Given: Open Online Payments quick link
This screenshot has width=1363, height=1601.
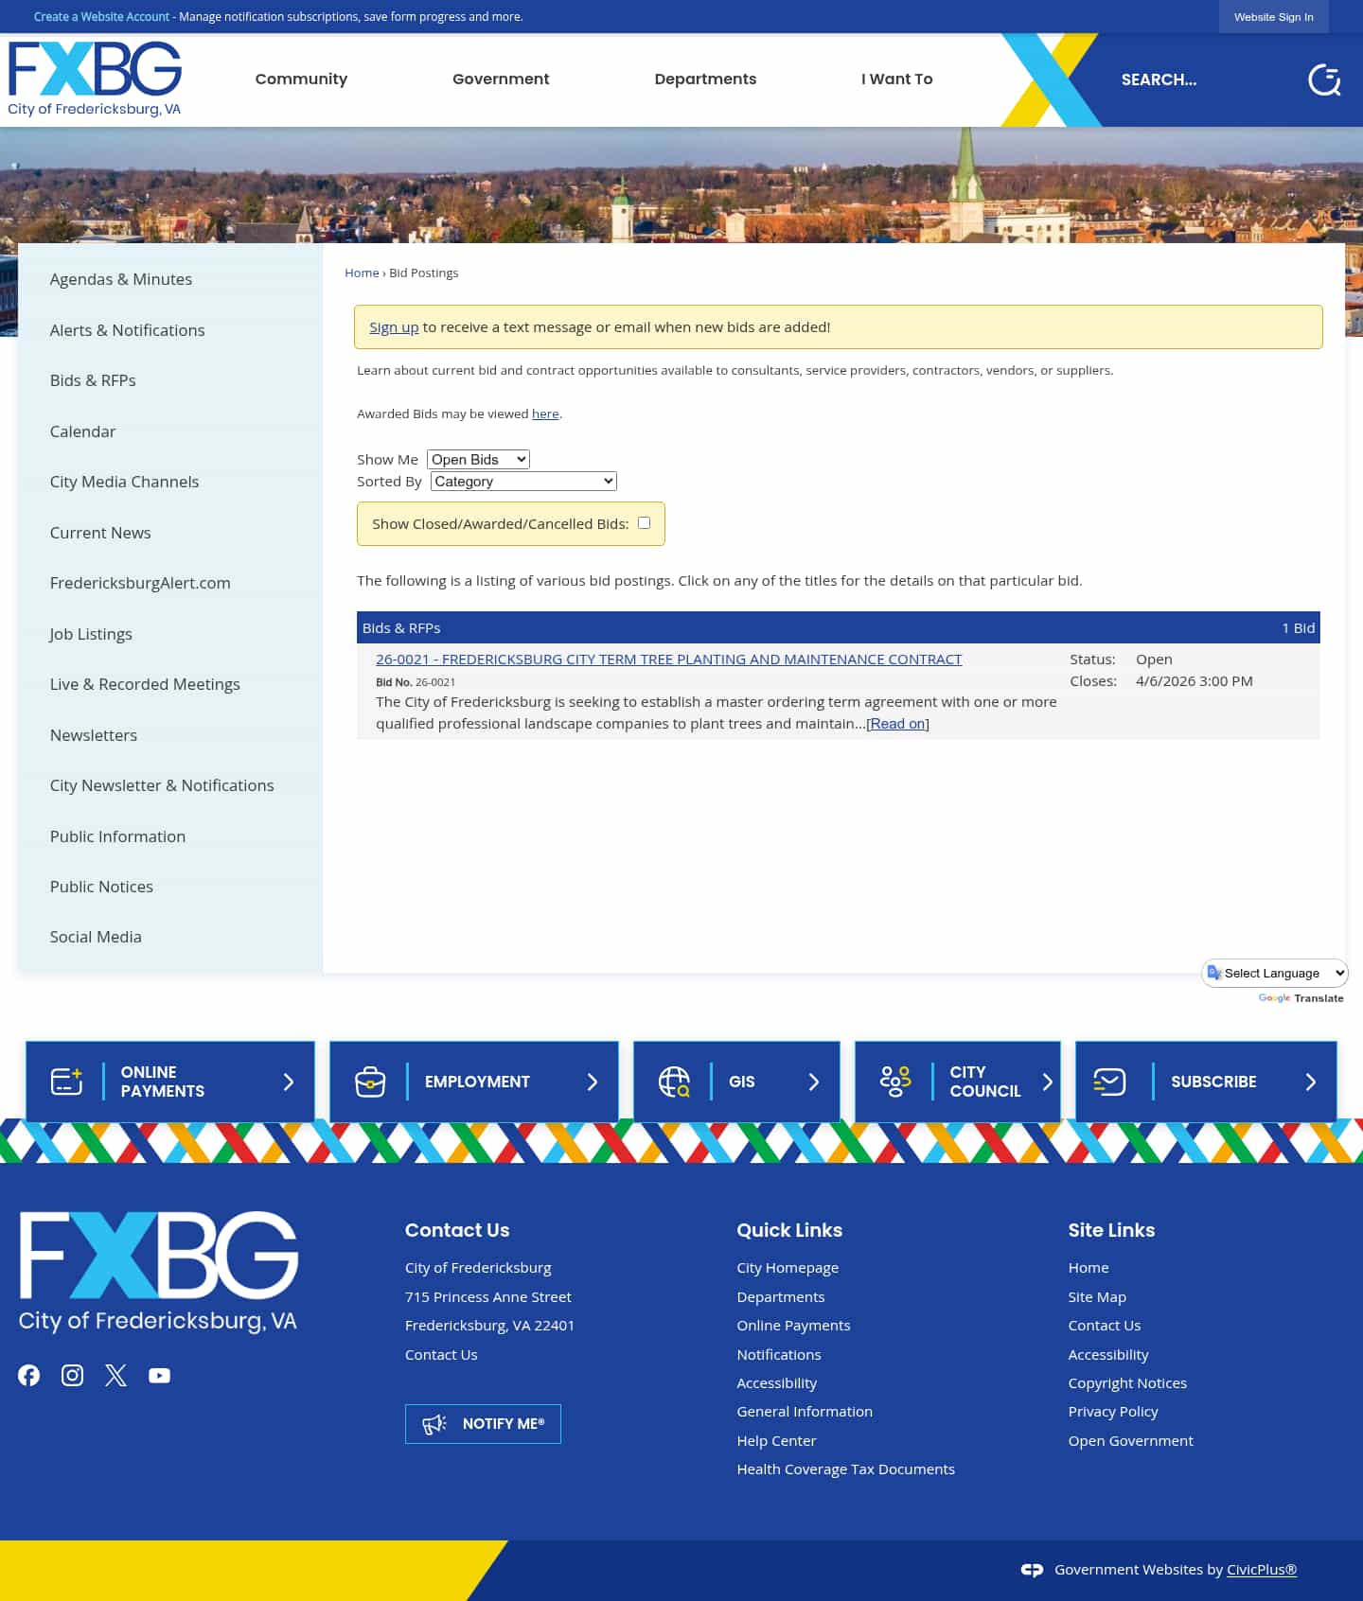Looking at the screenshot, I should [793, 1326].
